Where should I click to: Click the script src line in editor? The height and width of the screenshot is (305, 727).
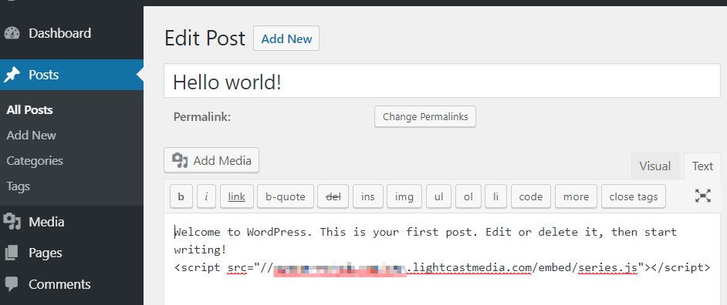pyautogui.click(x=442, y=267)
